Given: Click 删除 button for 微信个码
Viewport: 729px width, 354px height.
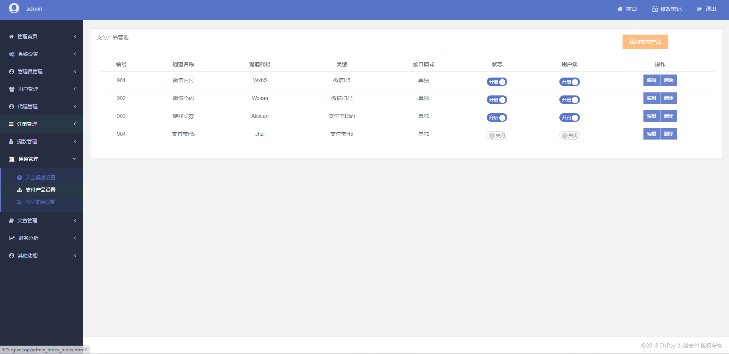Looking at the screenshot, I should [x=669, y=98].
